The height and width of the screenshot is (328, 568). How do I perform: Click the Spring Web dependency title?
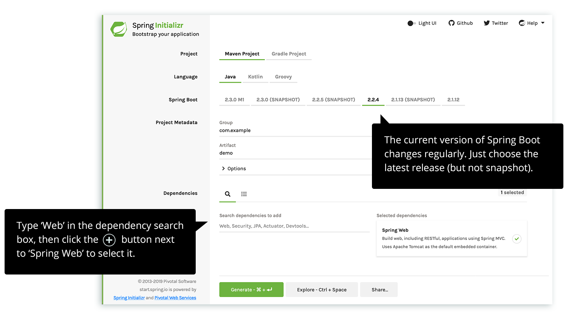[x=395, y=230]
